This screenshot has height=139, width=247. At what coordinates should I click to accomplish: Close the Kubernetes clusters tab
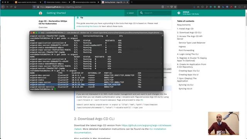tap(69, 2)
